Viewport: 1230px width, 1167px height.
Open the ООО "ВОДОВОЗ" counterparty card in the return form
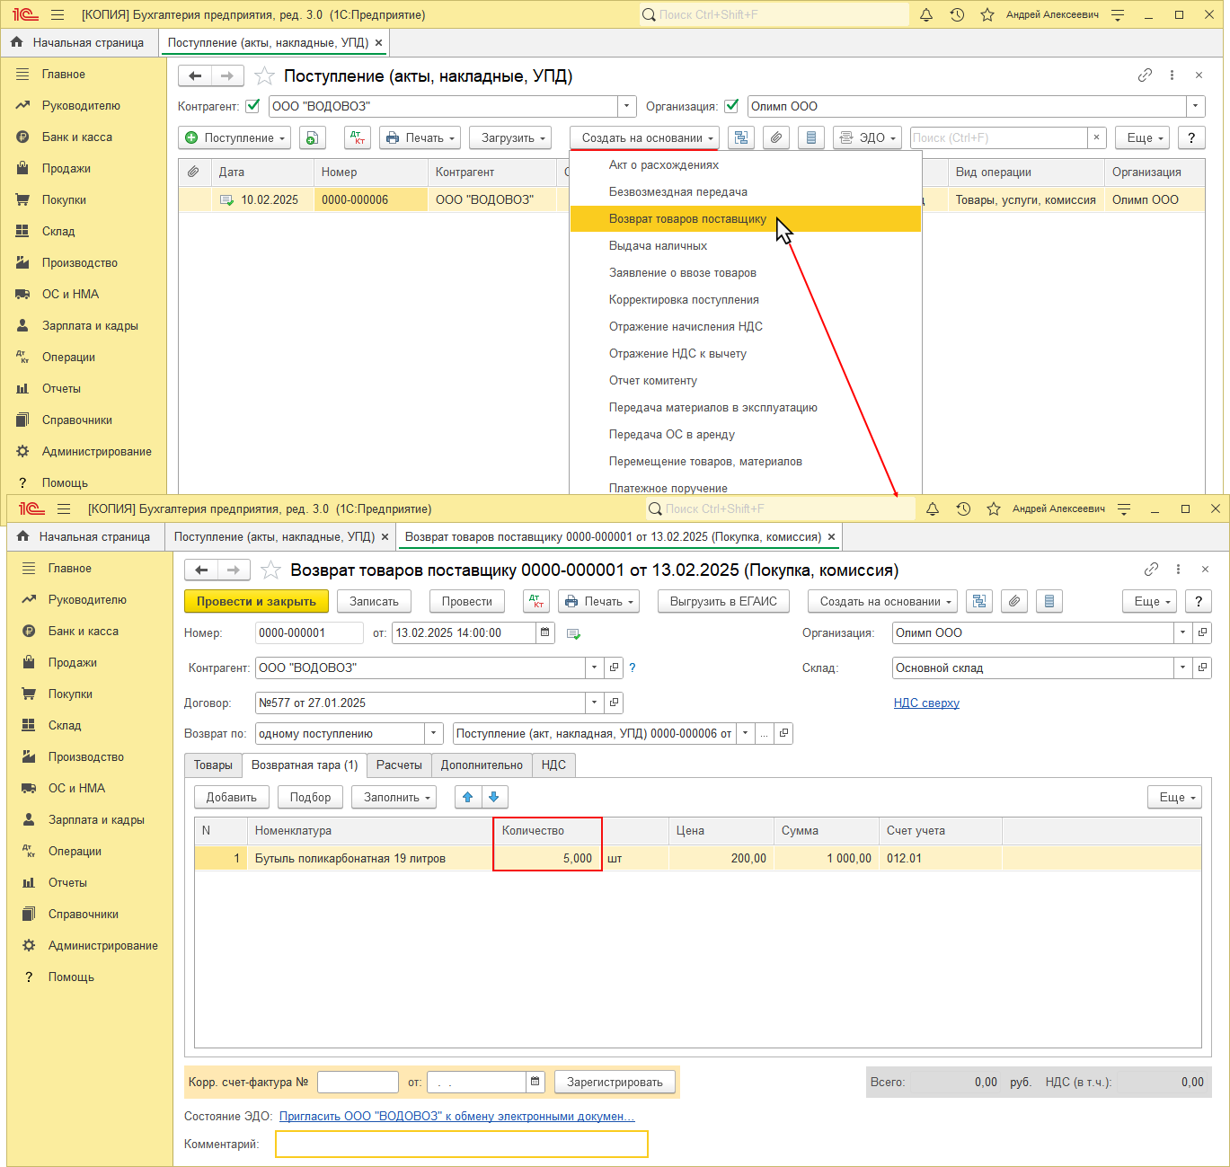click(614, 667)
